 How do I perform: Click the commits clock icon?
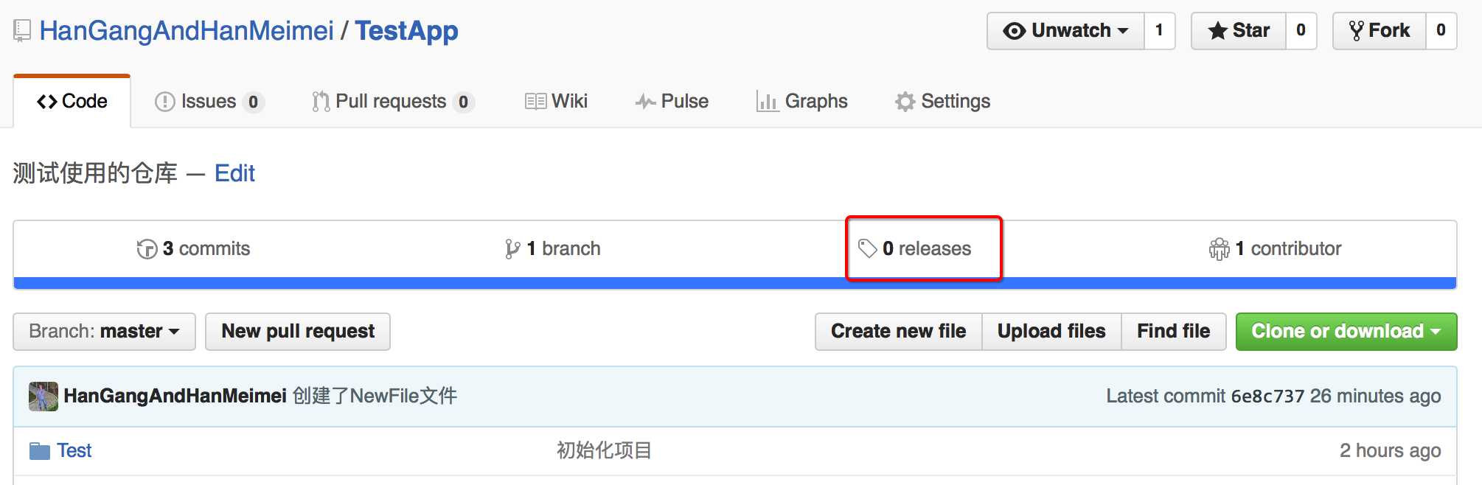[147, 249]
